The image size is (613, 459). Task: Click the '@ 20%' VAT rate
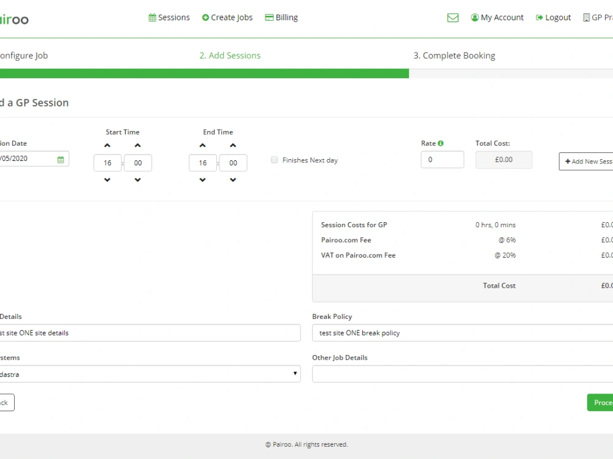(x=505, y=255)
